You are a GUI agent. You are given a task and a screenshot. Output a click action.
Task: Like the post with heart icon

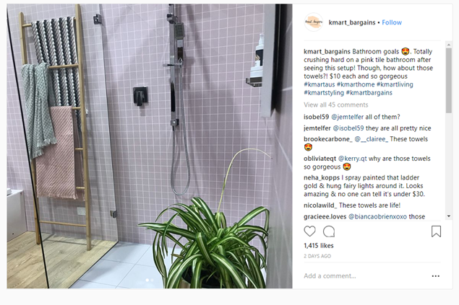click(309, 231)
